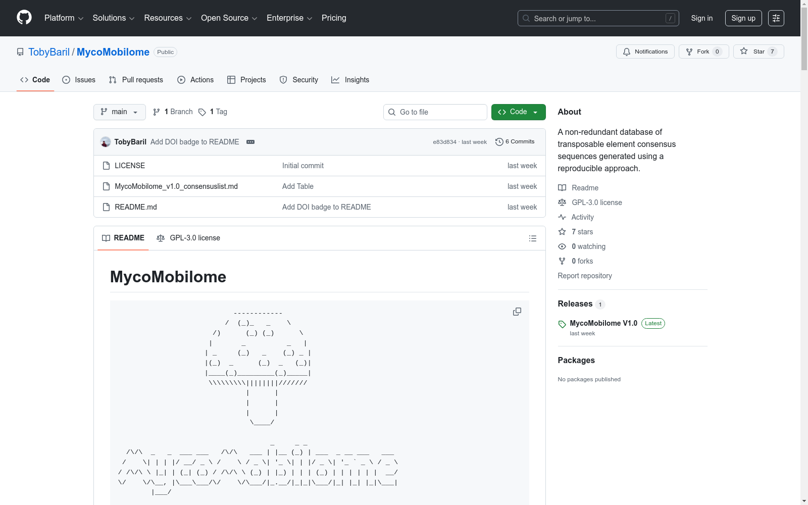Switch to the Pull requests tab
The image size is (808, 505).
(136, 80)
